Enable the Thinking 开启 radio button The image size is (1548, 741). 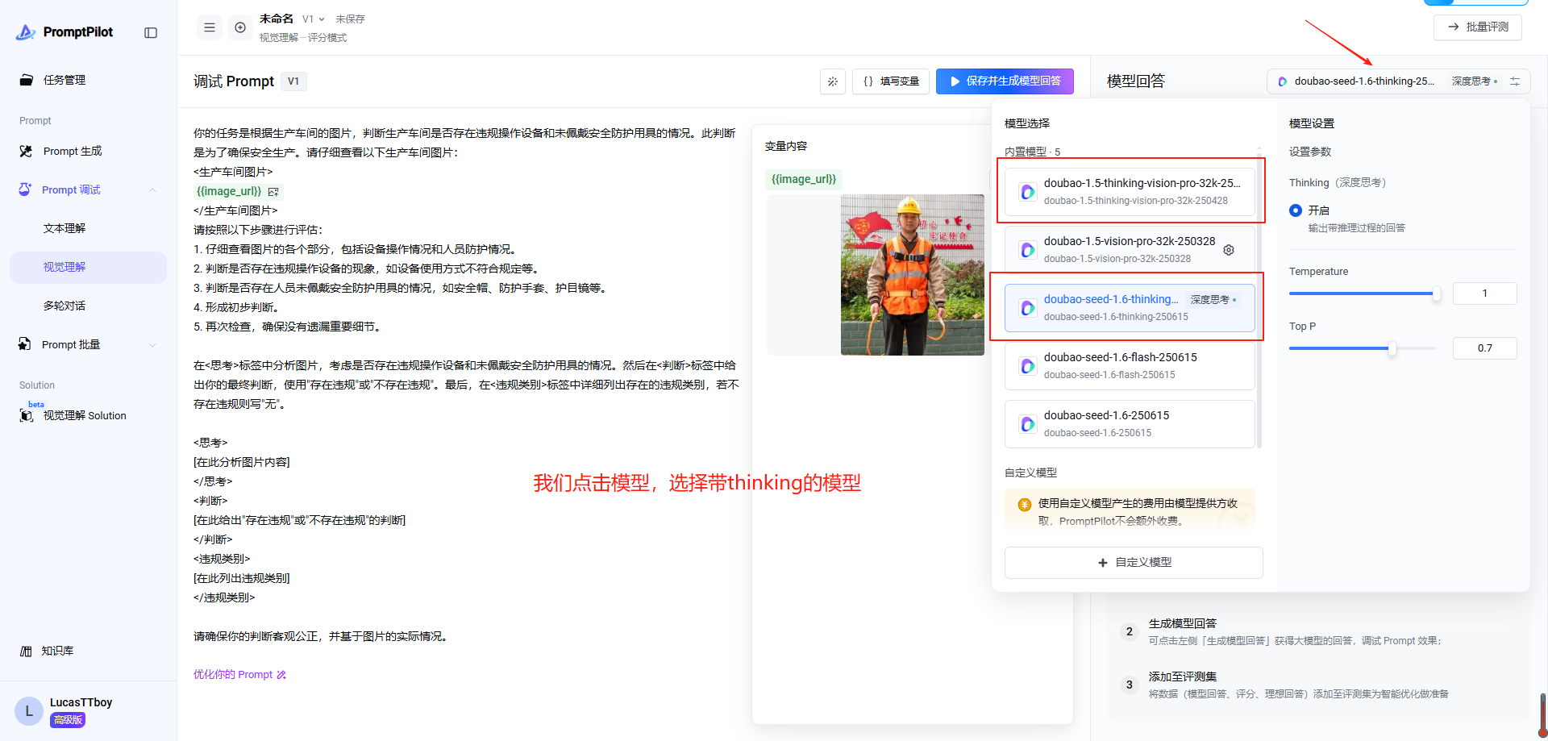(x=1296, y=210)
